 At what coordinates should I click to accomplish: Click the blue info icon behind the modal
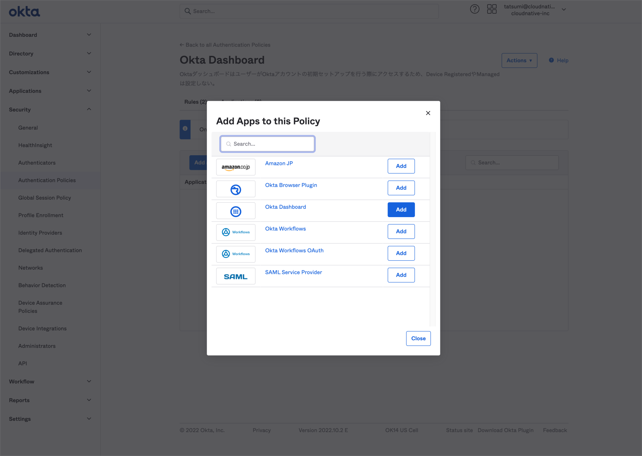tap(185, 129)
